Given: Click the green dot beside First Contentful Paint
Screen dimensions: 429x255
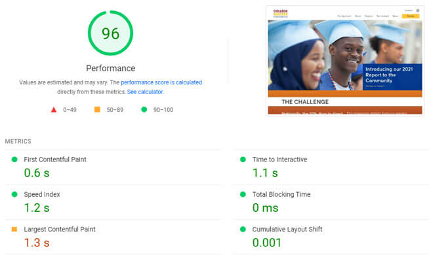Looking at the screenshot, I should click(x=14, y=160).
